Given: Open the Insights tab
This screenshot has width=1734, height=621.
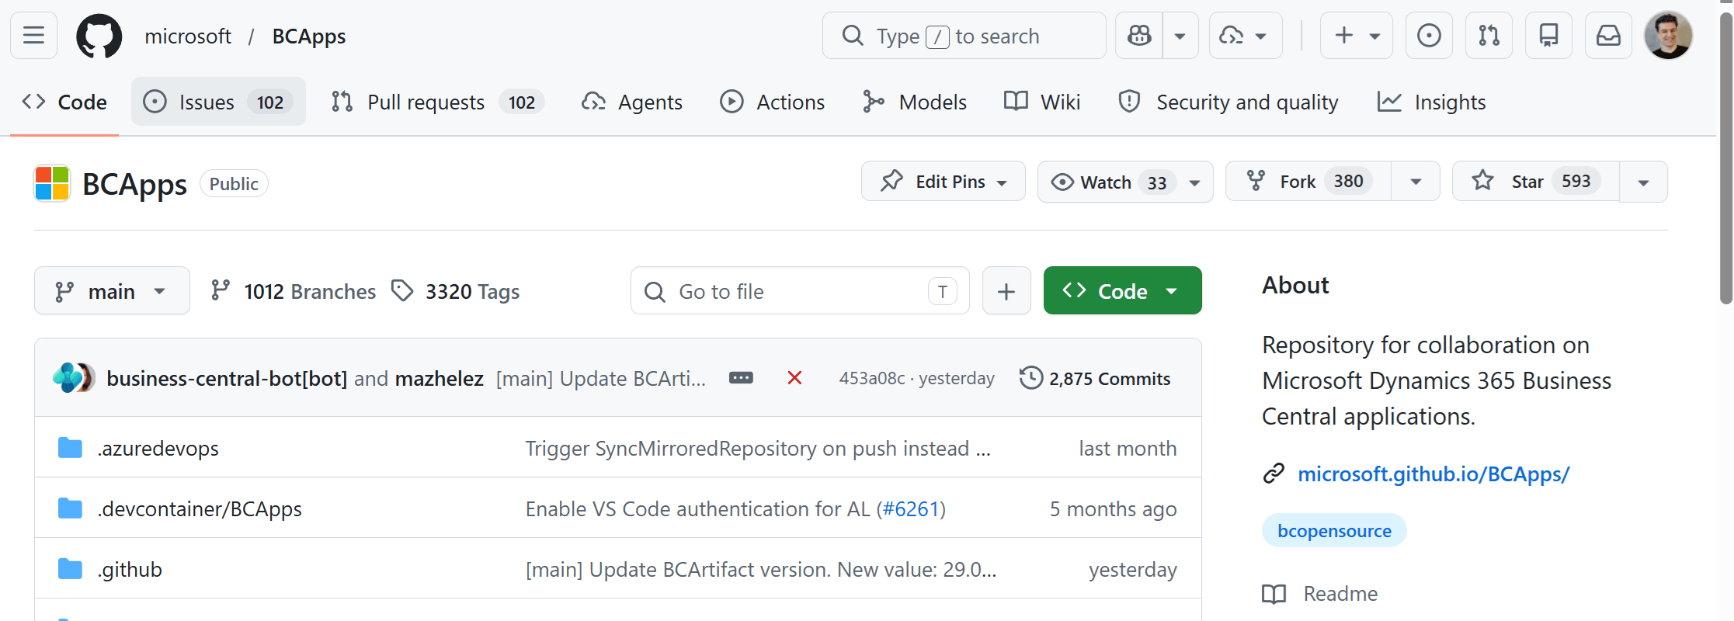Looking at the screenshot, I should [x=1432, y=102].
